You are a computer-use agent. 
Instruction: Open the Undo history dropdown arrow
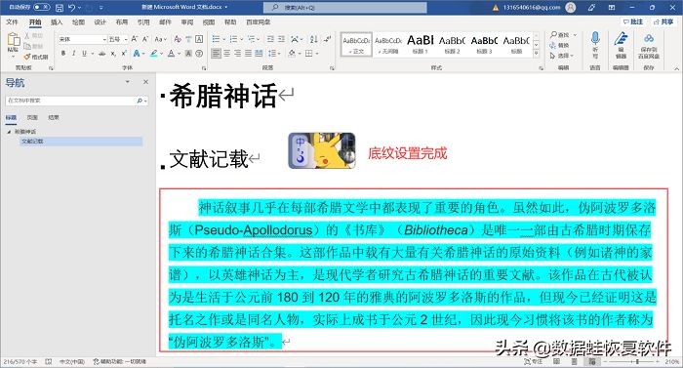coord(80,8)
